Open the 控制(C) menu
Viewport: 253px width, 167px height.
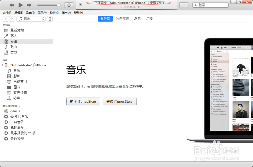pos(54,13)
